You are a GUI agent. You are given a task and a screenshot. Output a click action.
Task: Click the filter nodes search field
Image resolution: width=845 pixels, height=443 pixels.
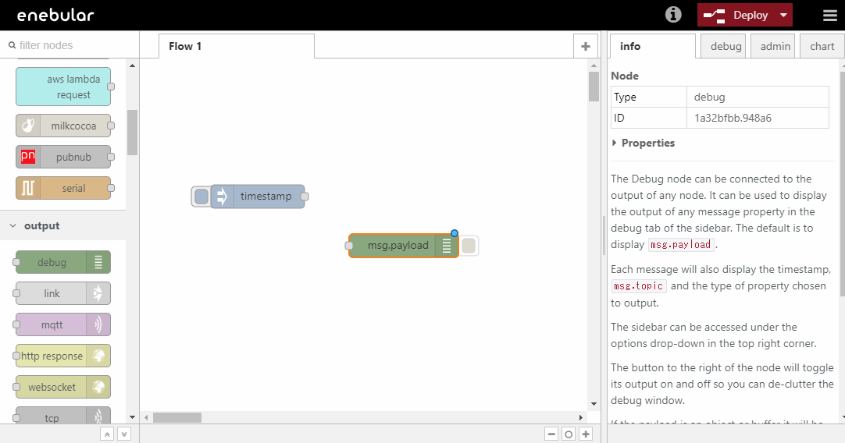tap(70, 45)
